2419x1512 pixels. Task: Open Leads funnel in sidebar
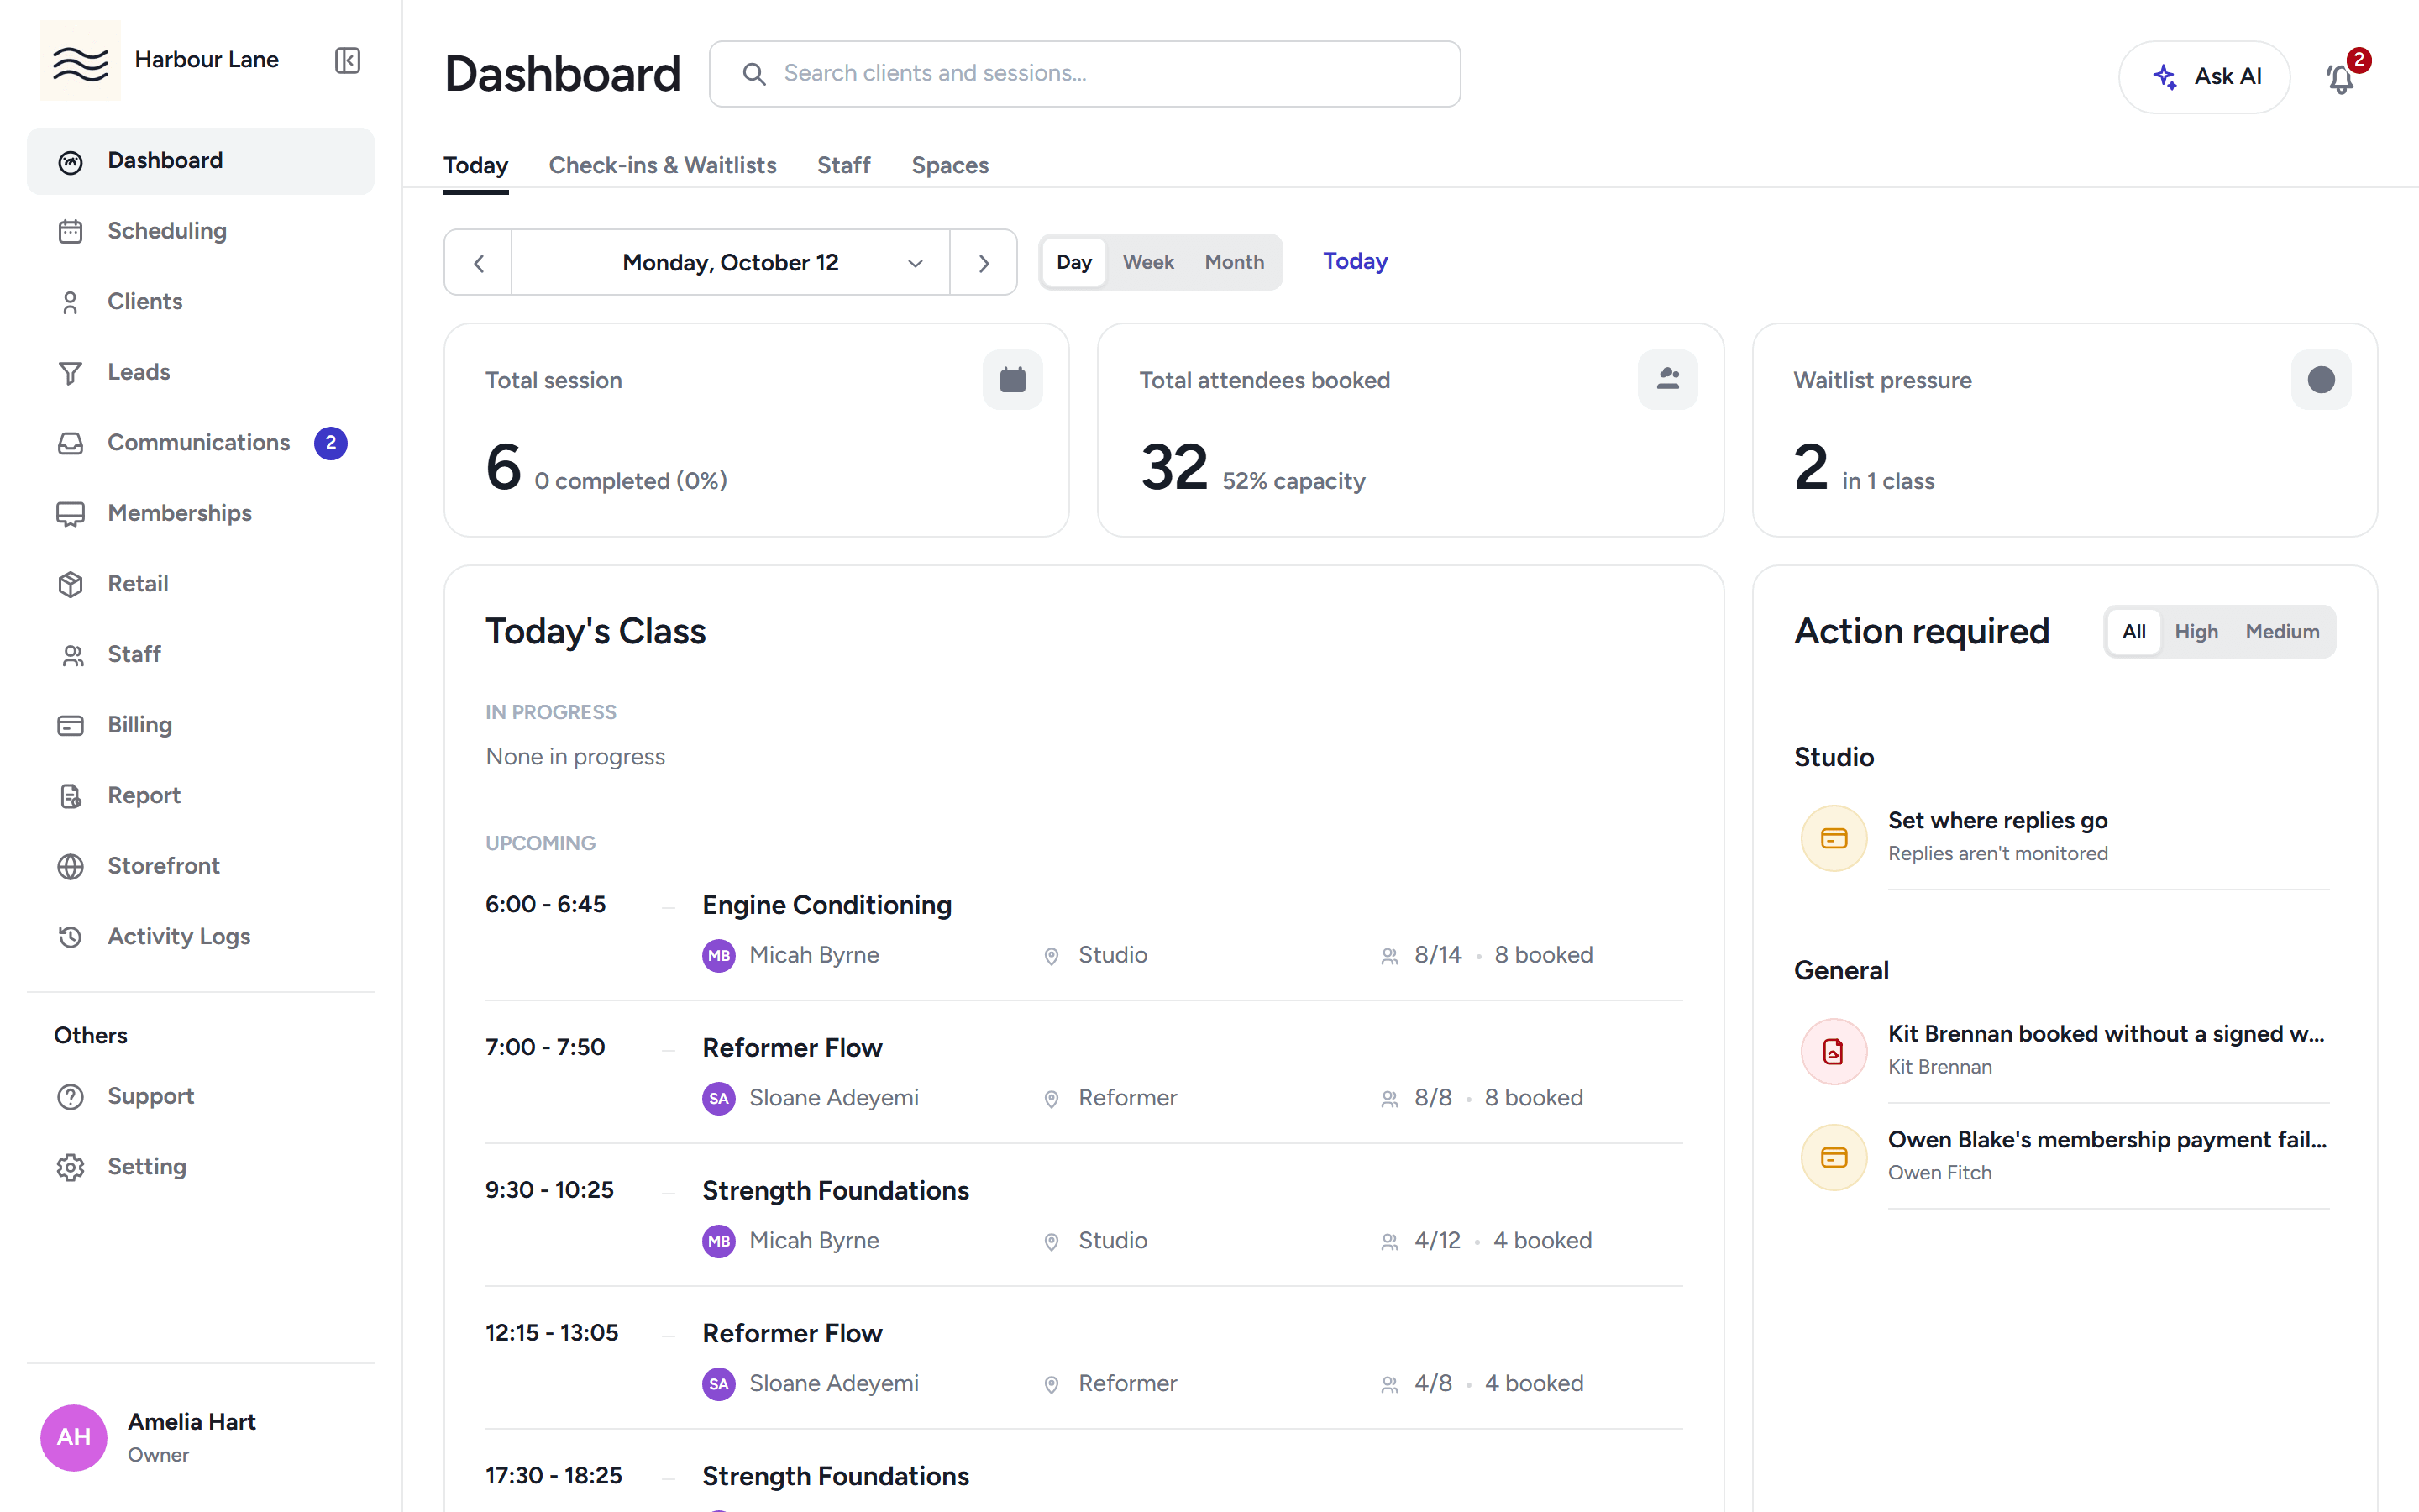point(201,372)
